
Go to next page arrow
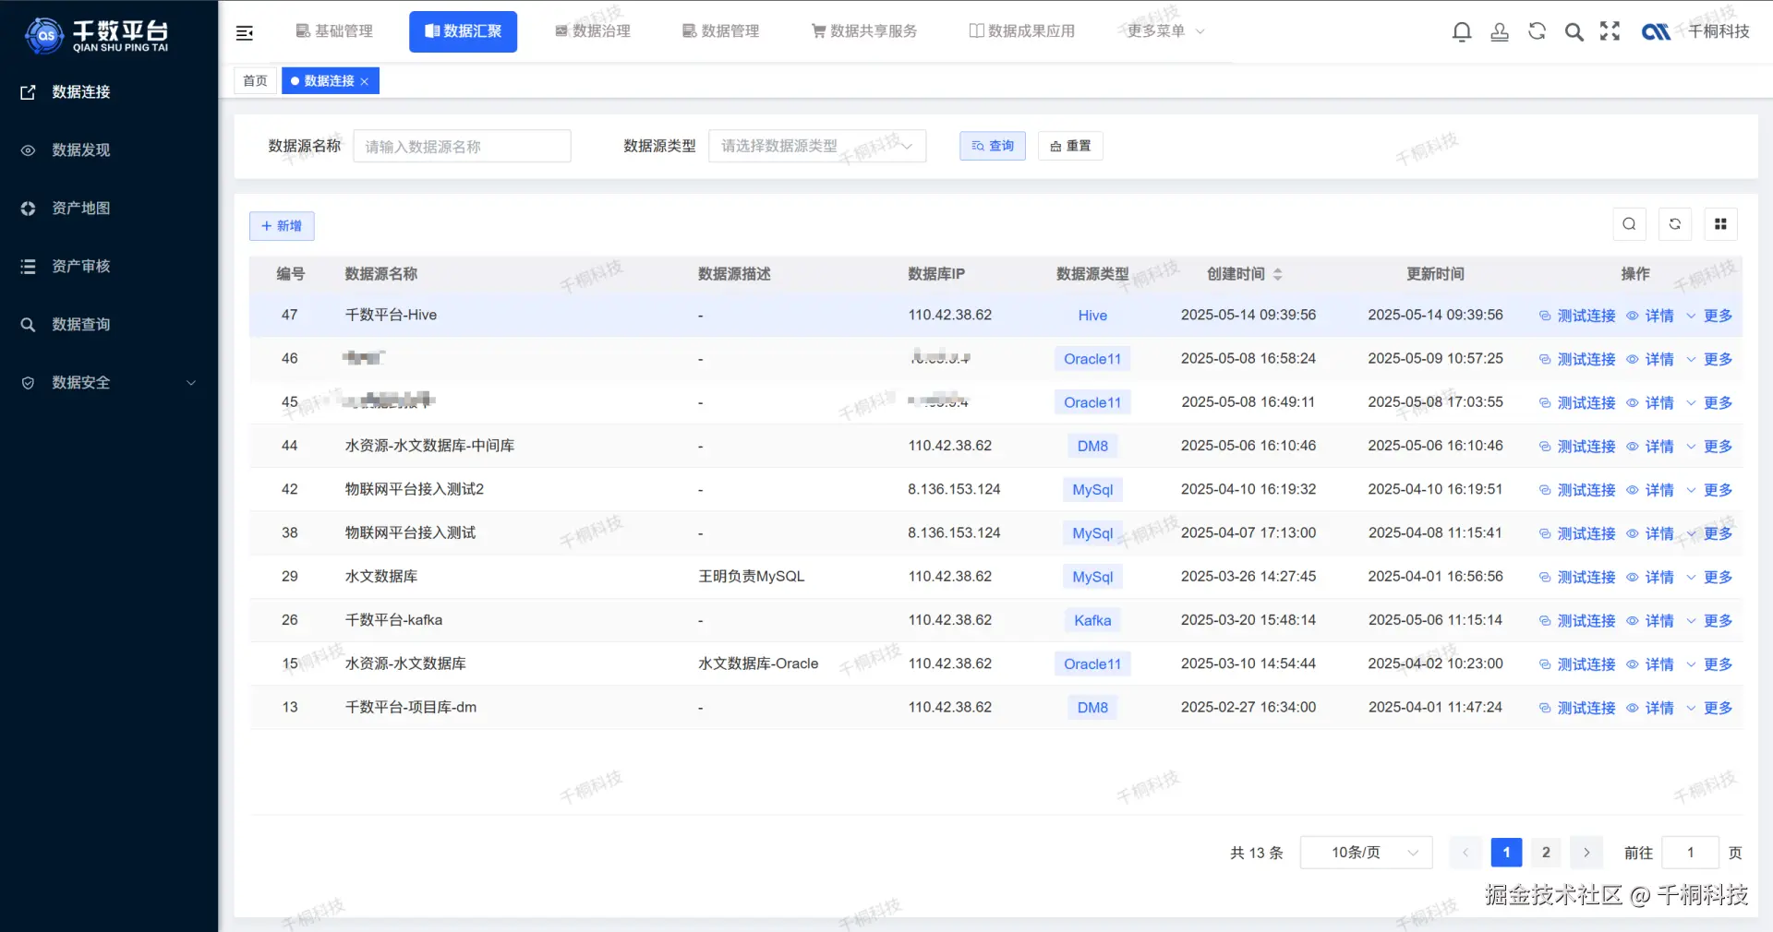pyautogui.click(x=1586, y=853)
